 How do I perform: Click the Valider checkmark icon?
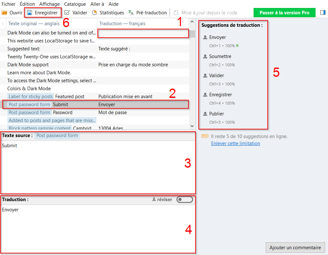click(67, 13)
